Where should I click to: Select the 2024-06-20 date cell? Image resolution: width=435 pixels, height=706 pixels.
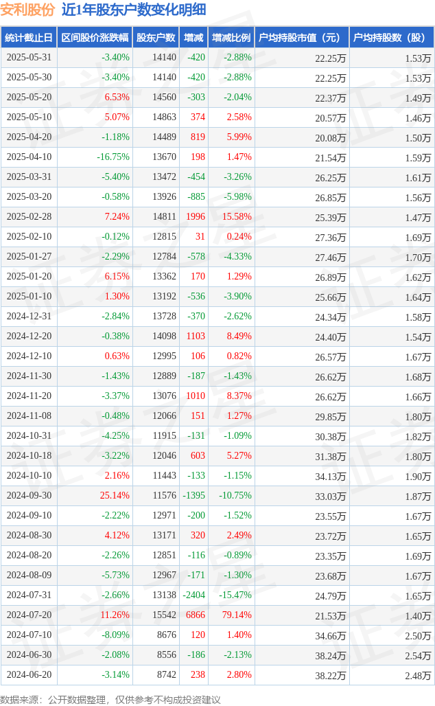[29, 675]
